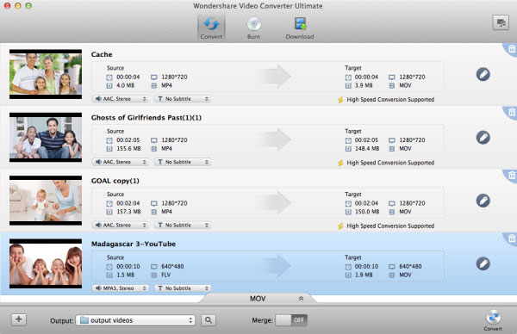
Task: Edit Ghosts of Girlfriends Past video
Action: tap(483, 138)
